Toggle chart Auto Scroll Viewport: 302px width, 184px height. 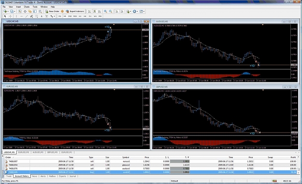pyautogui.click(x=117, y=12)
